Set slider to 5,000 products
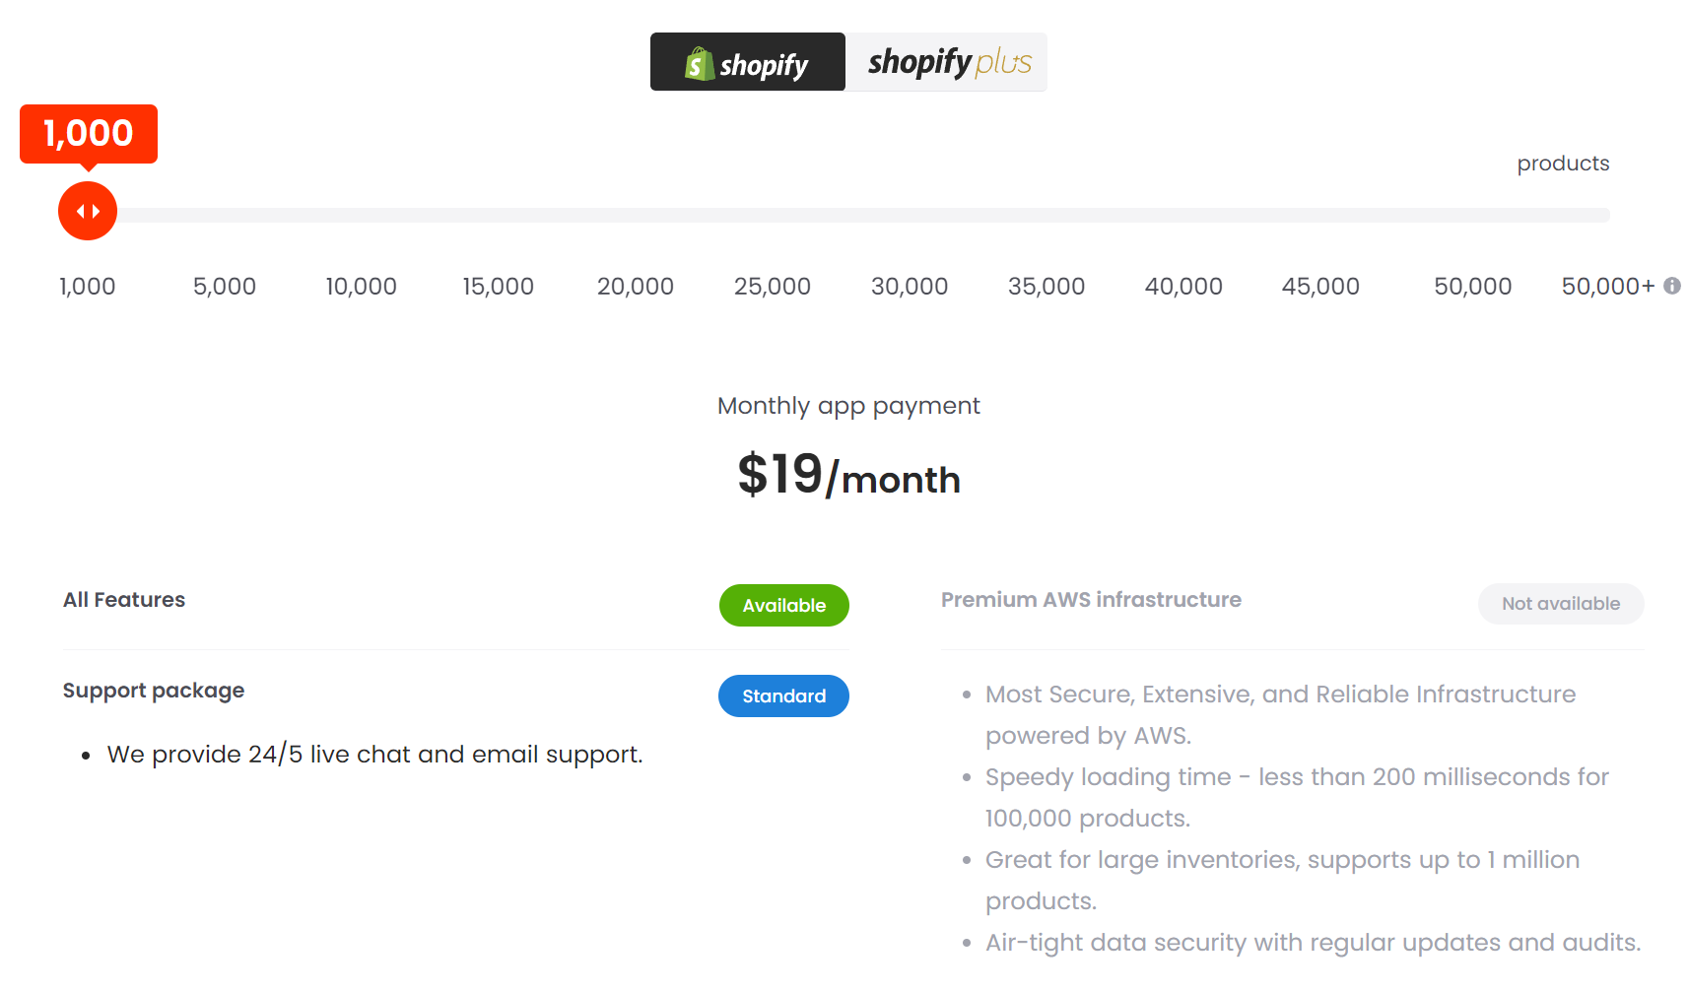The height and width of the screenshot is (992, 1688). (225, 287)
